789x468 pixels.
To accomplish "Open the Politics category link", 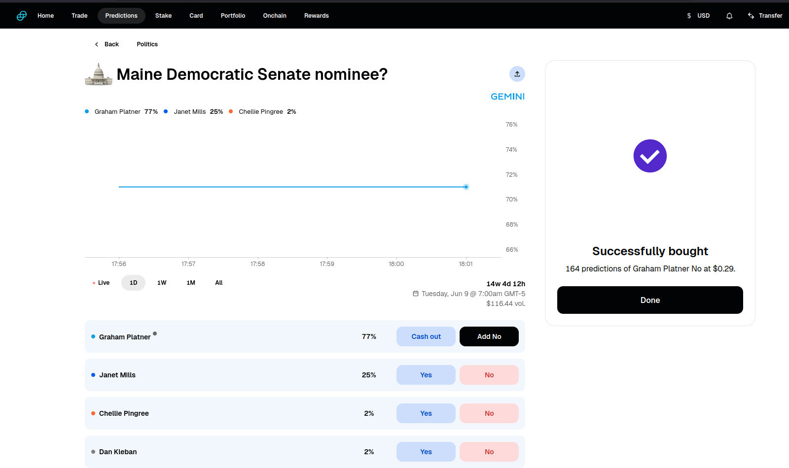I will tap(147, 44).
